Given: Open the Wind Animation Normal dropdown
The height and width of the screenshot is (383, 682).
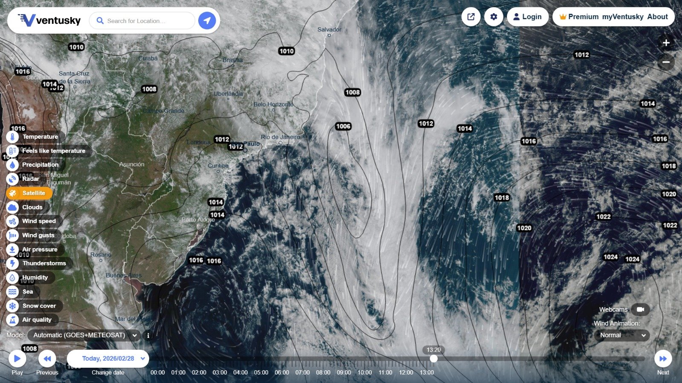Looking at the screenshot, I should (x=621, y=335).
